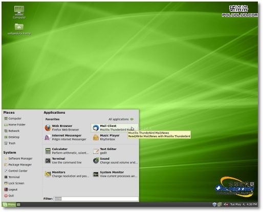Open Trash under Places
Image resolution: width=263 pixels, height=212 pixels.
click(10, 143)
